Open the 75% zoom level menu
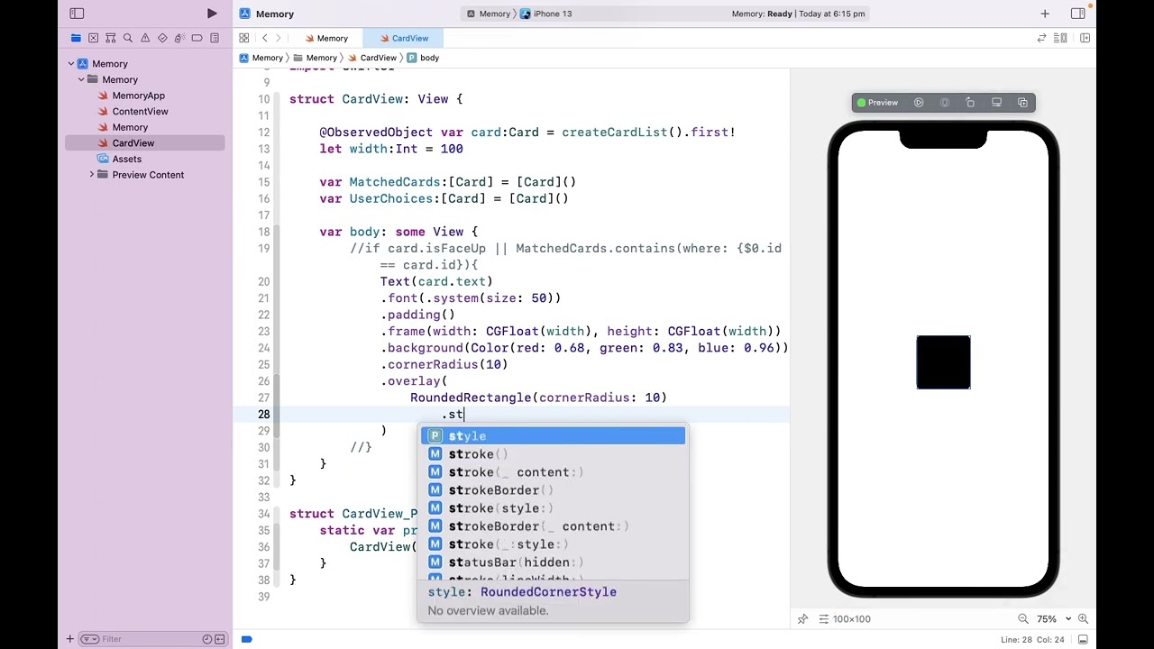The height and width of the screenshot is (649, 1154). pos(1052,619)
